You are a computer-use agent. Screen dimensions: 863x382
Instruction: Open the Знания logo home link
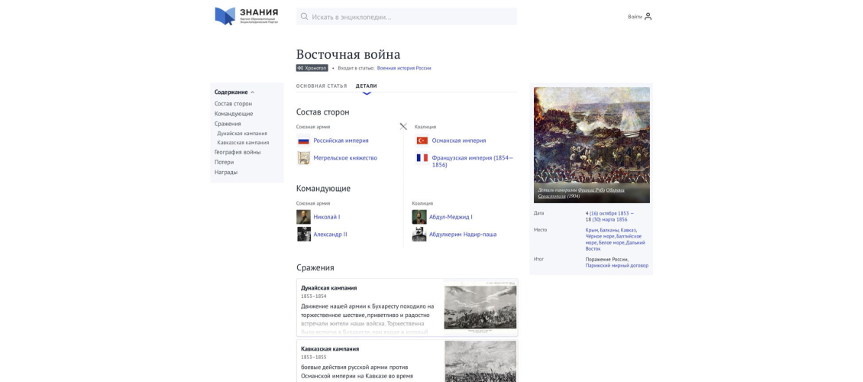click(x=247, y=16)
